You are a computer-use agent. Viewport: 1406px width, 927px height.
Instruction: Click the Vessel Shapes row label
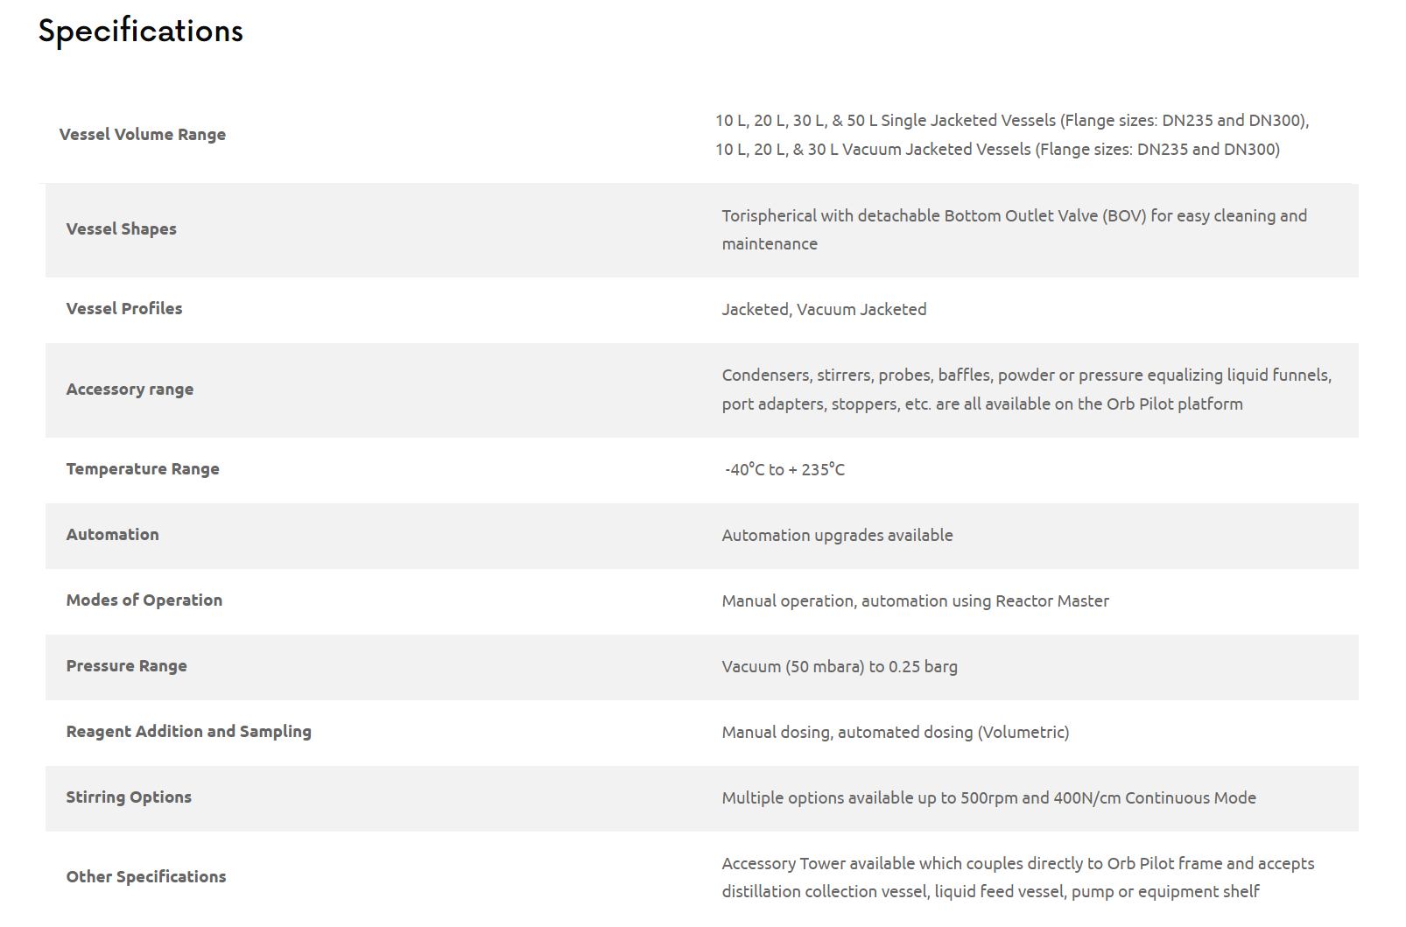[x=122, y=229]
